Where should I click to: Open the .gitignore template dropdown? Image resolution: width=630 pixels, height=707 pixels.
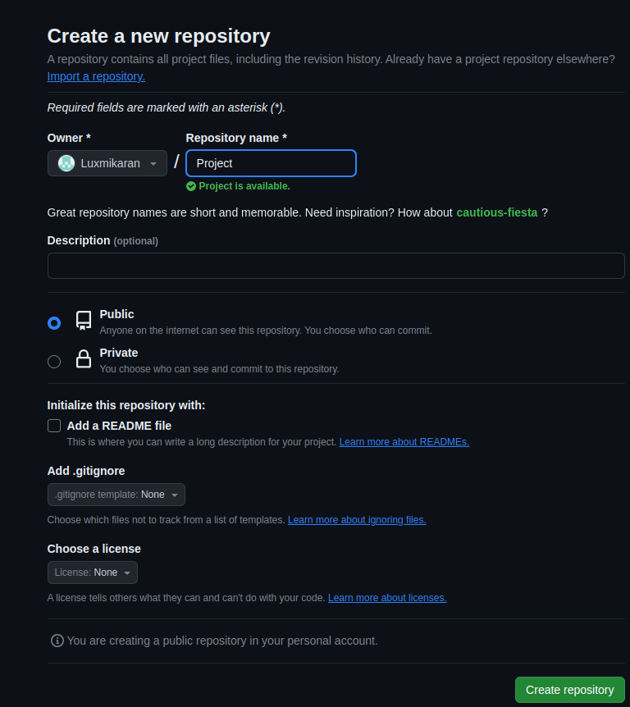(116, 494)
